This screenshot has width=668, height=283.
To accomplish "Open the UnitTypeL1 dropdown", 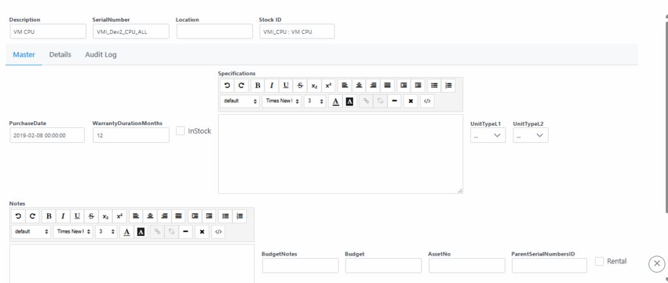I will click(488, 135).
